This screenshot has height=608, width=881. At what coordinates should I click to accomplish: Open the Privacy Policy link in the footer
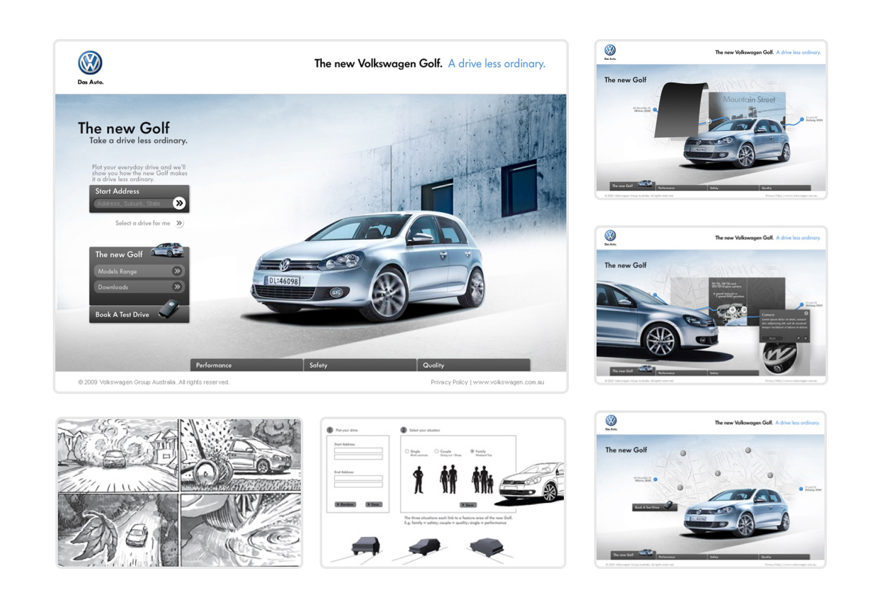coord(449,382)
